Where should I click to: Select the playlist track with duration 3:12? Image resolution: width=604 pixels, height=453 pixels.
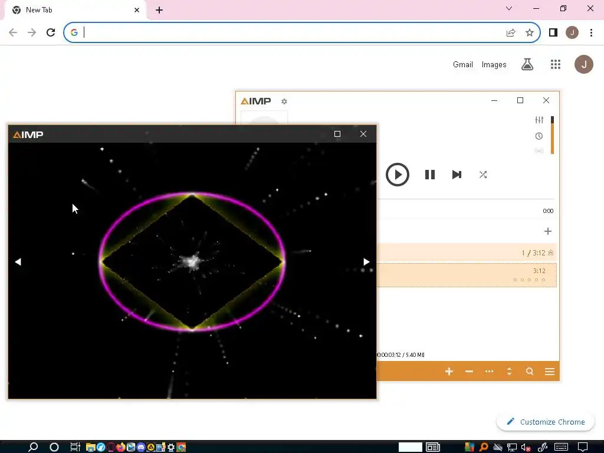point(467,275)
